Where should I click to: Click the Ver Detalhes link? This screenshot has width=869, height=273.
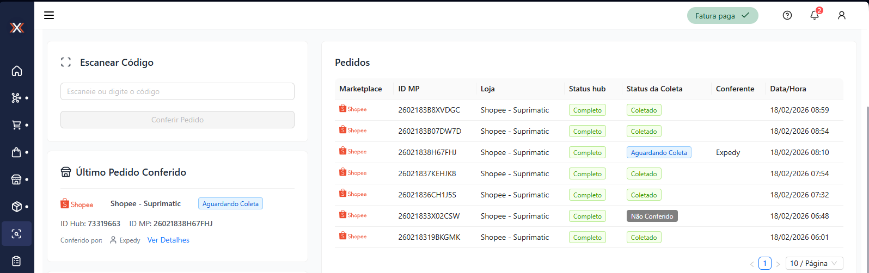168,240
